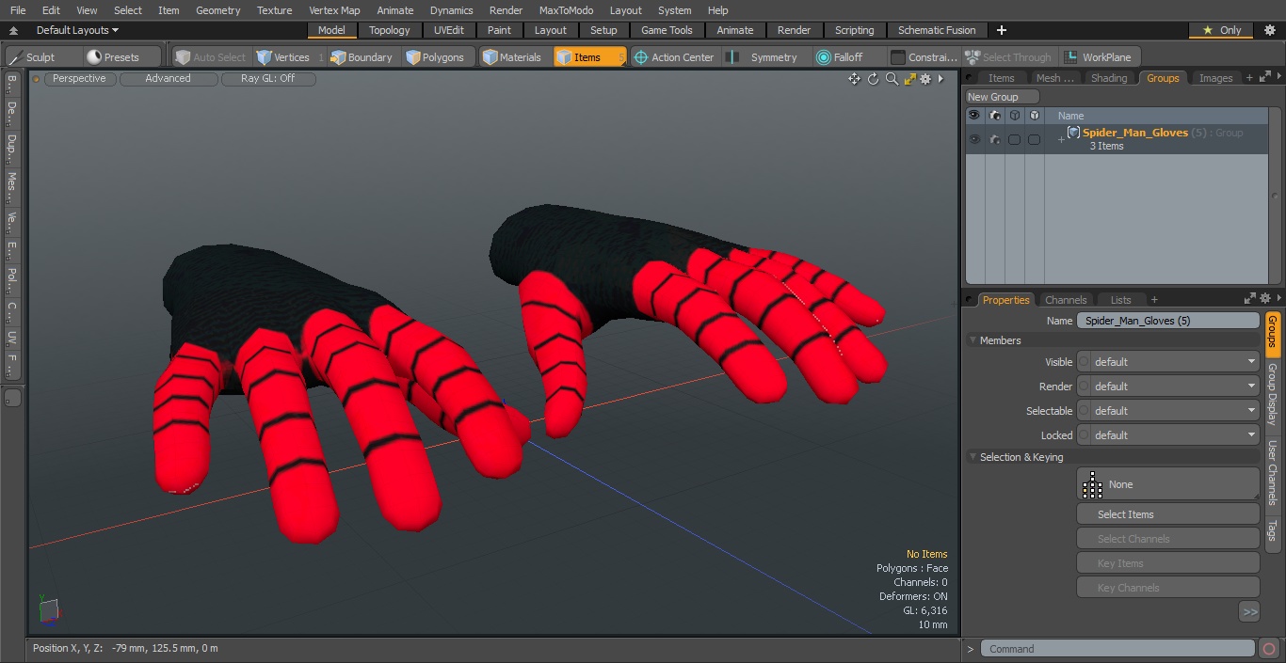The image size is (1286, 663).
Task: Toggle second square checkbox for Spider_Man_Gloves
Action: (1034, 139)
